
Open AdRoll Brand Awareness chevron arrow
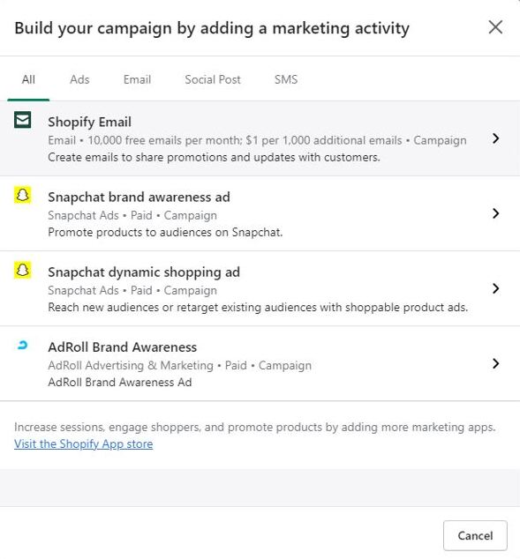pyautogui.click(x=495, y=363)
